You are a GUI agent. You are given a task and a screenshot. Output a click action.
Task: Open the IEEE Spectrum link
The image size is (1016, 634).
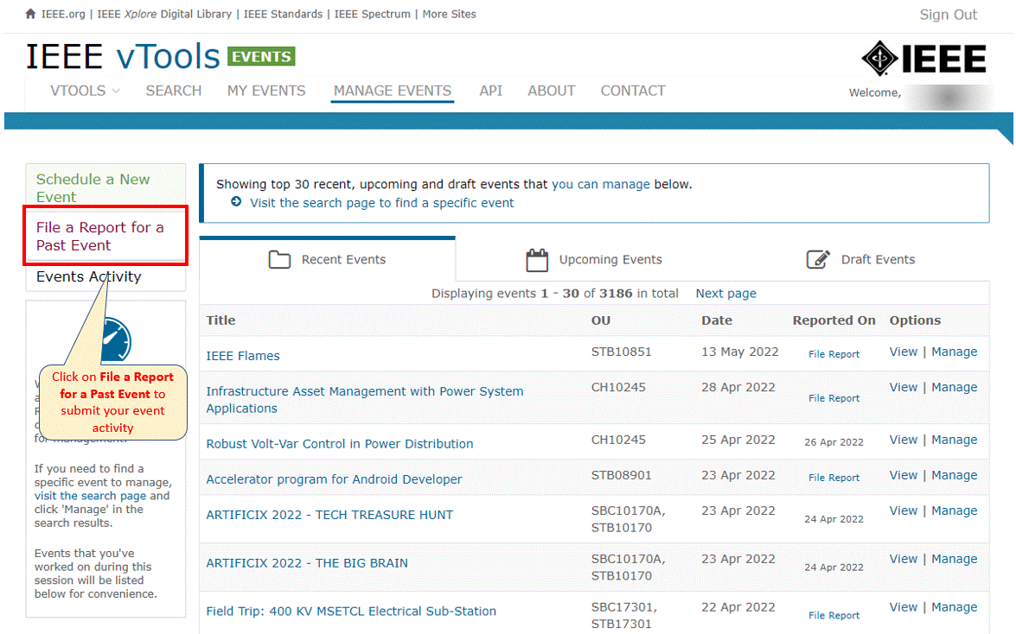pyautogui.click(x=373, y=14)
